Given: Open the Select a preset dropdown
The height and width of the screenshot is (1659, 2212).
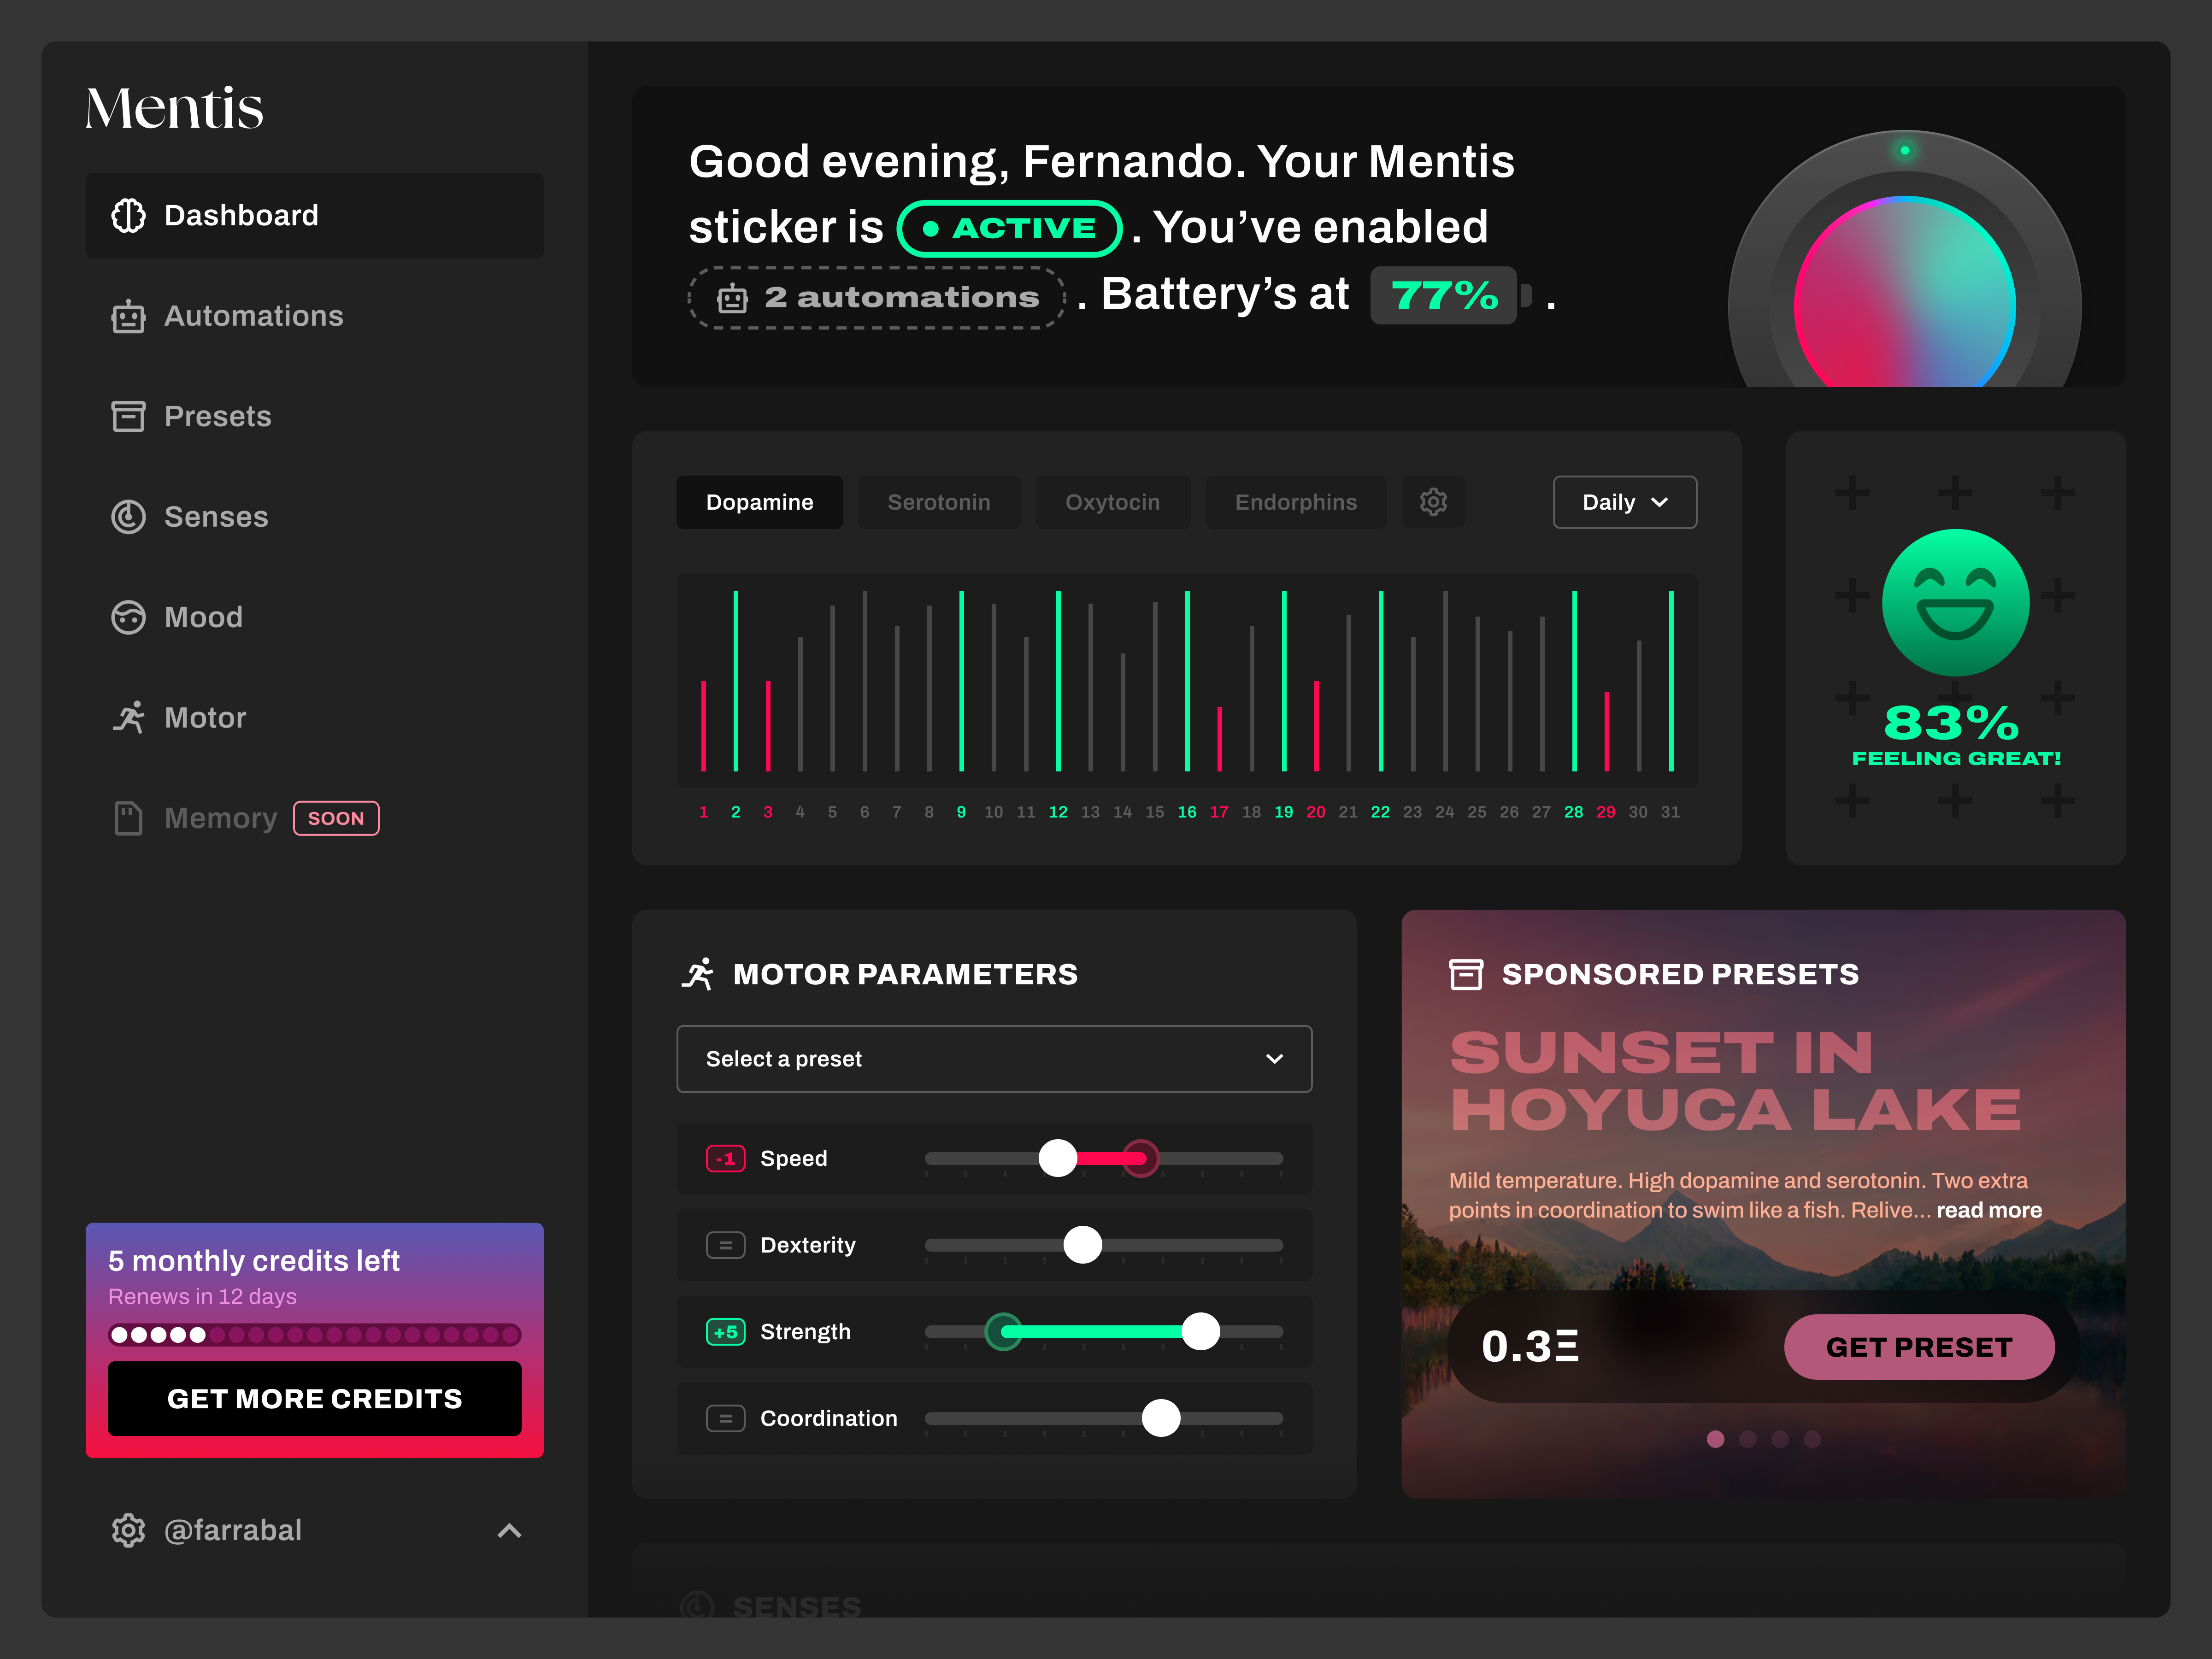Looking at the screenshot, I should 993,1059.
